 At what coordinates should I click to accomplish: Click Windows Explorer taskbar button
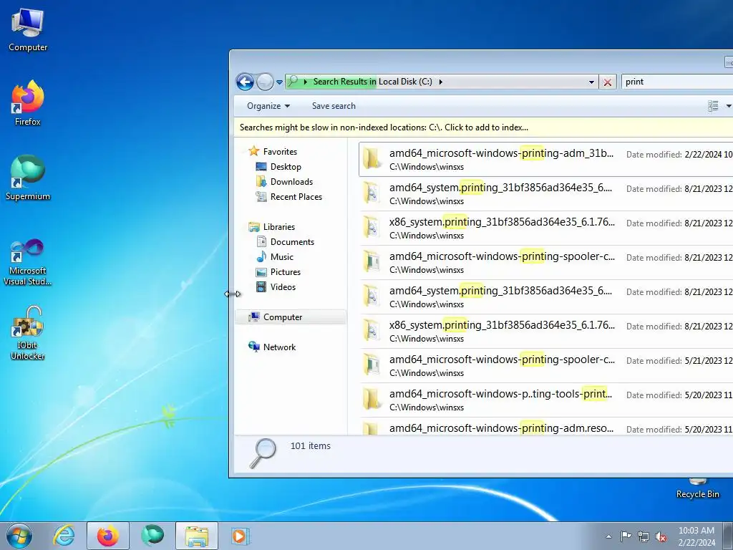coord(197,536)
